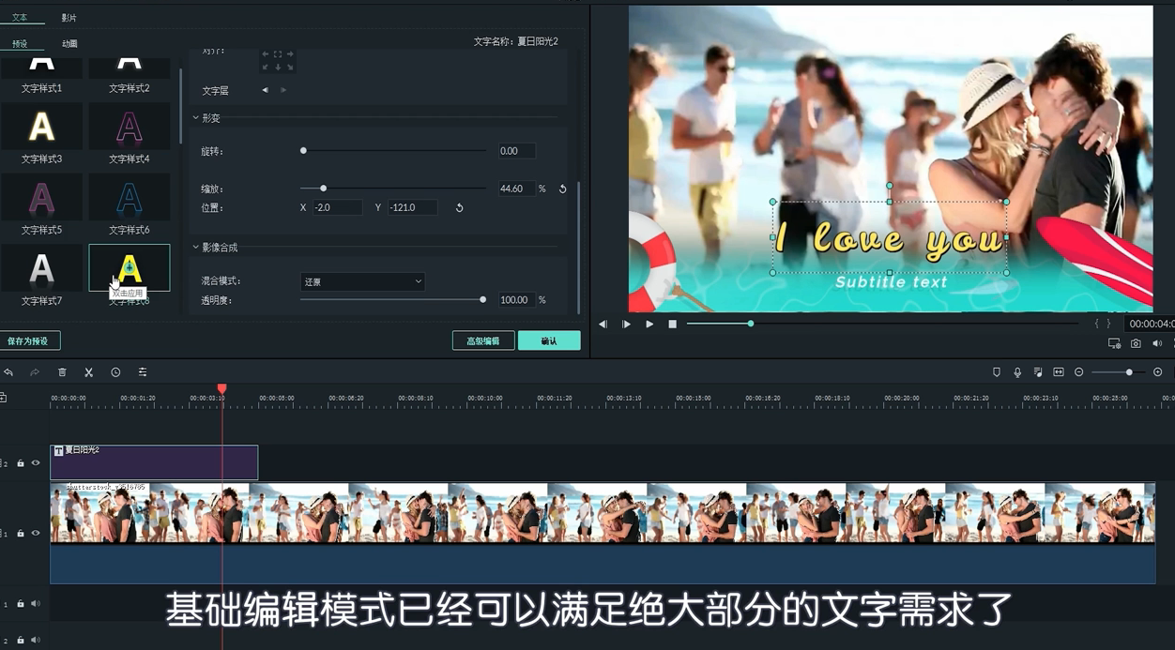Screen dimensions: 1175x650
Task: Click the marker shield icon above timeline
Action: (997, 372)
